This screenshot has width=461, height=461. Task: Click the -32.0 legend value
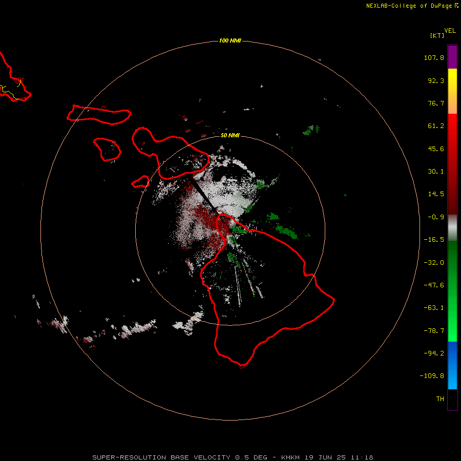click(x=434, y=263)
